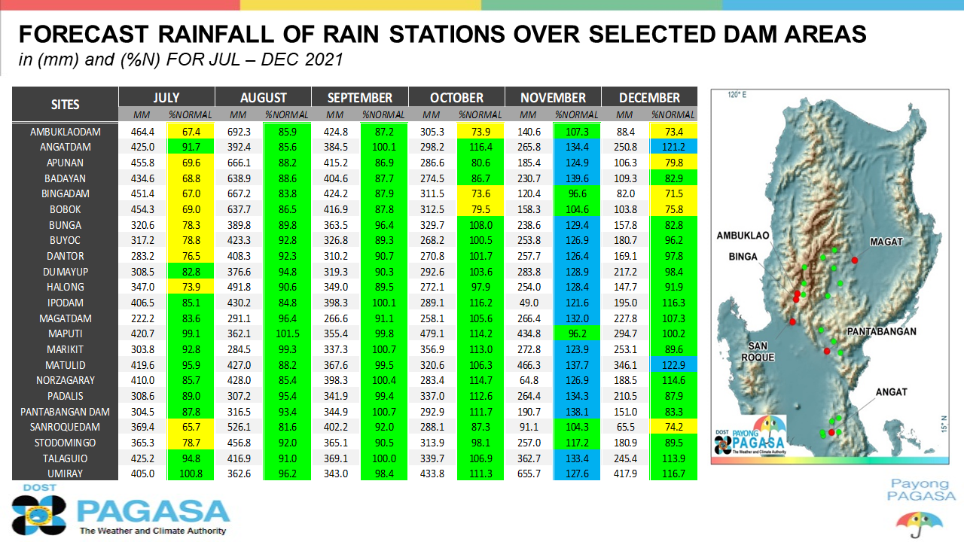964x542 pixels.
Task: Select the PANTABANGAN DAM site row label
Action: (66, 412)
